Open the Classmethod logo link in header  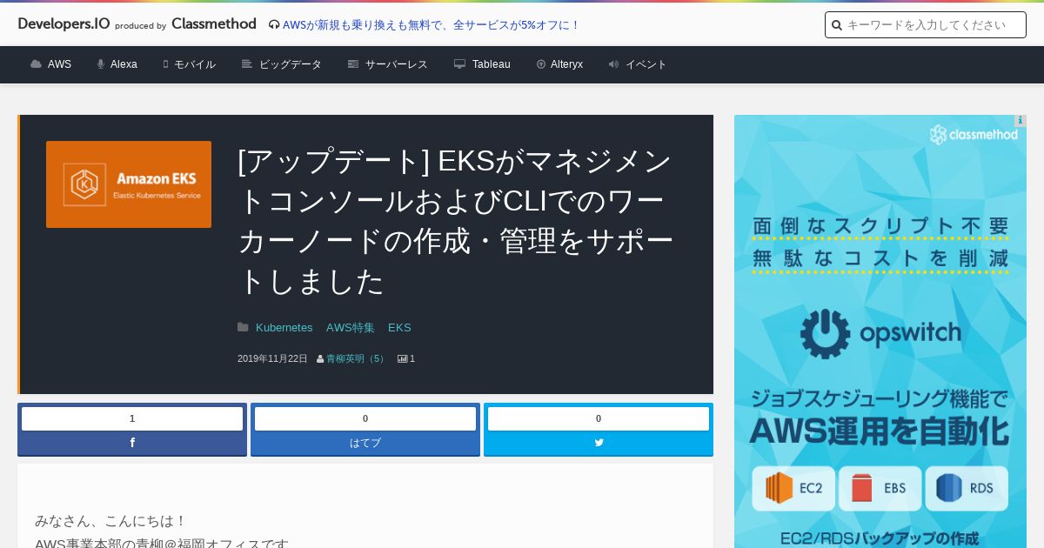pos(214,24)
